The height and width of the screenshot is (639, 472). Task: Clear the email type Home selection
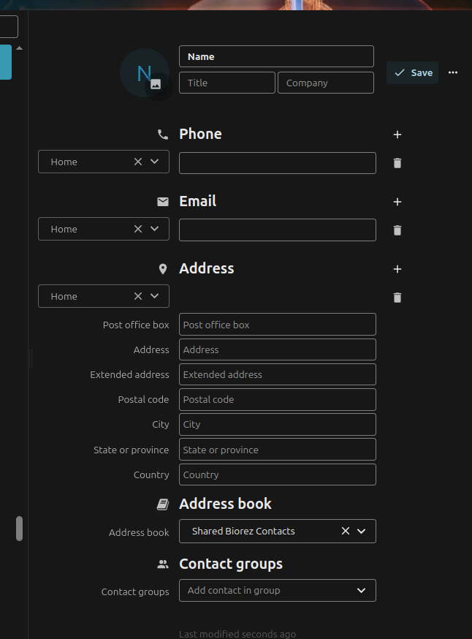coord(138,229)
